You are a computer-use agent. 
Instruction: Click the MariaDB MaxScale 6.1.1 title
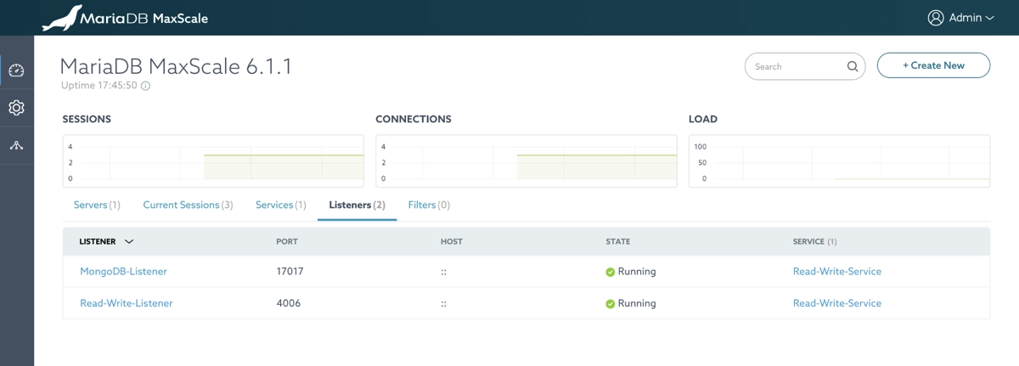pos(176,66)
